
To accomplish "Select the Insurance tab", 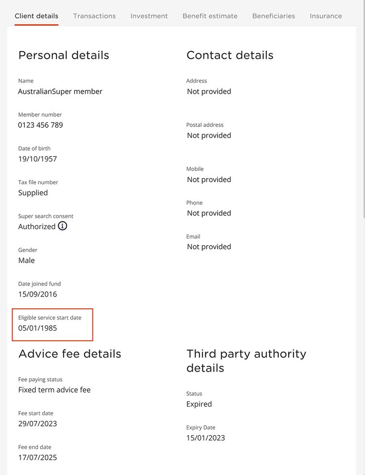I will pos(326,16).
